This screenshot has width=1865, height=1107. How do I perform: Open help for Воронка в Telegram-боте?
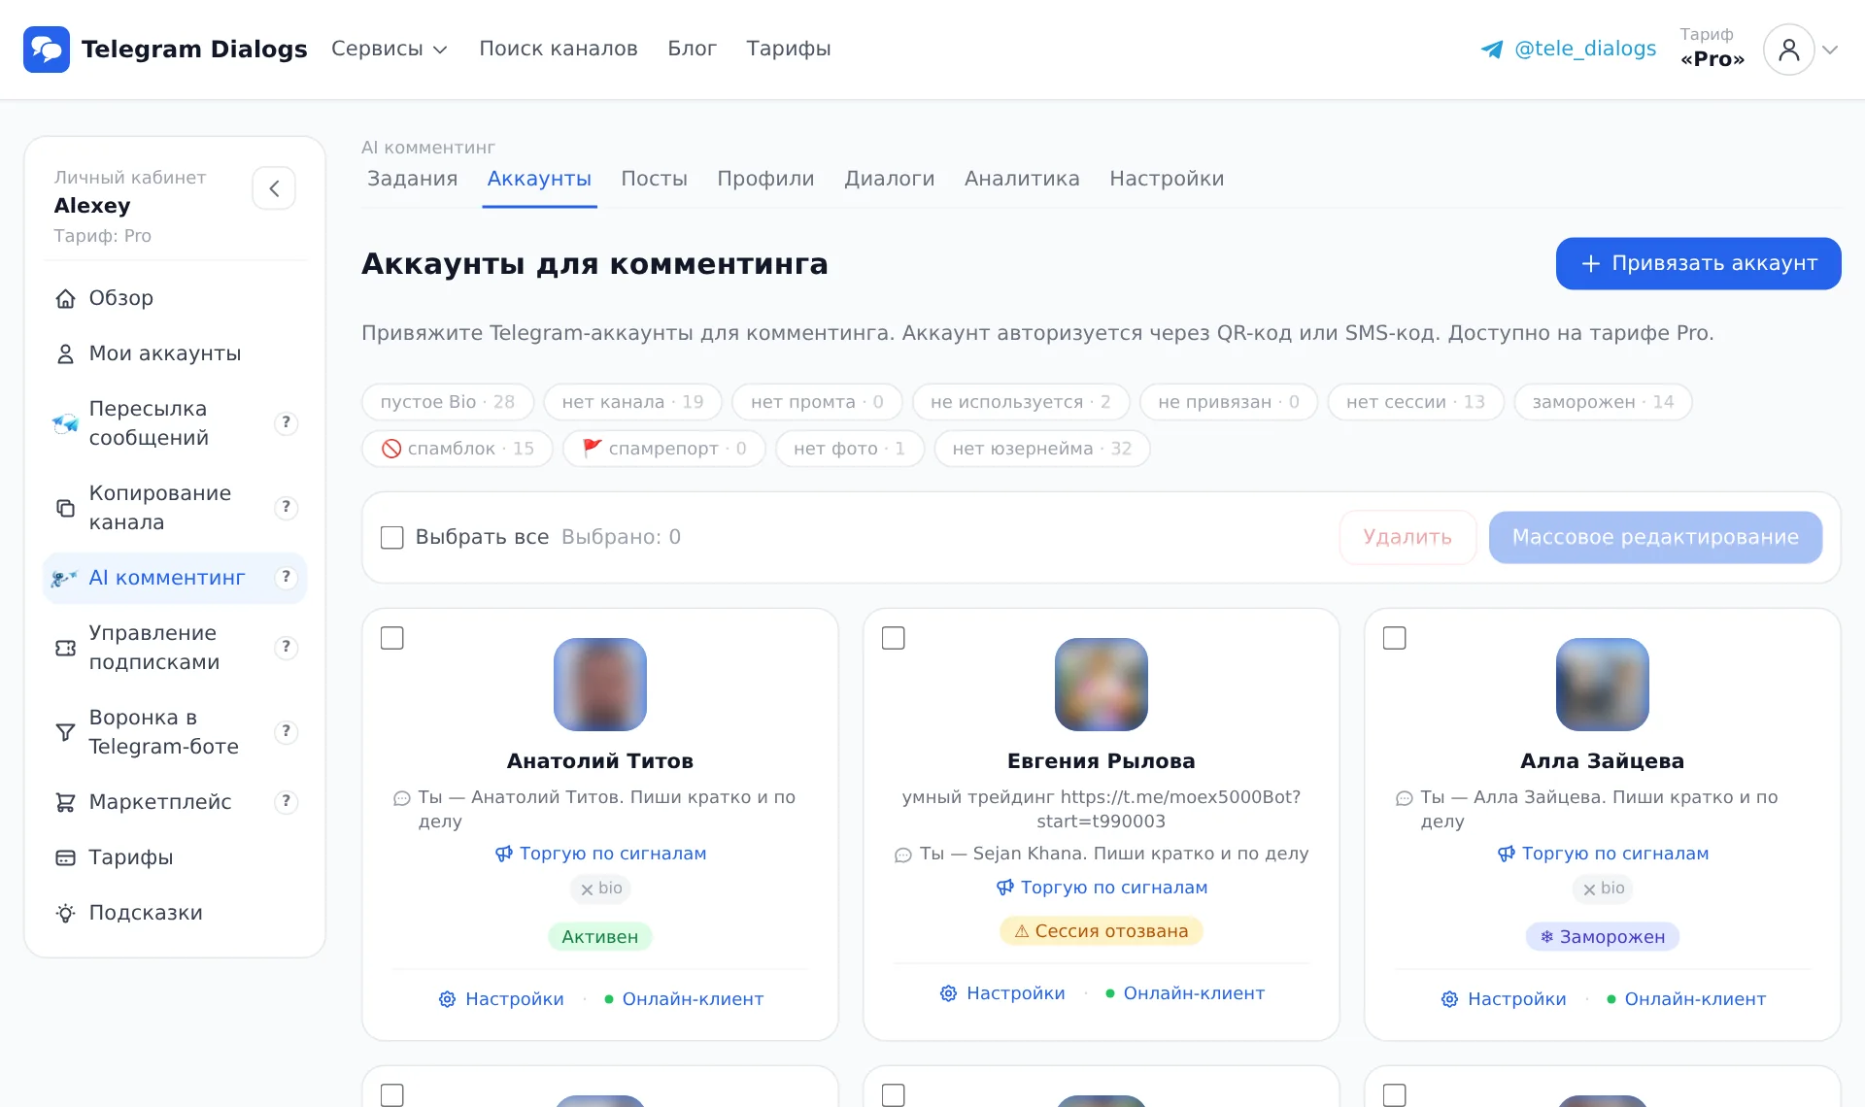pyautogui.click(x=286, y=731)
